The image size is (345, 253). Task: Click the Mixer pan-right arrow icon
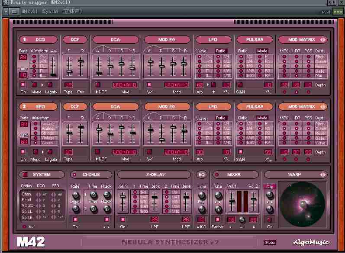(254, 227)
